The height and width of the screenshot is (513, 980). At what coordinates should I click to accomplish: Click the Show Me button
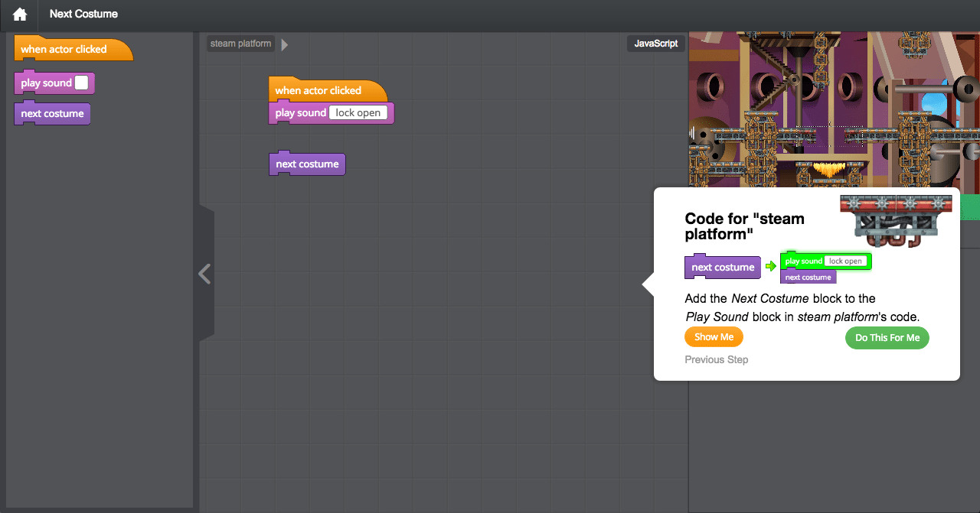[x=714, y=337]
